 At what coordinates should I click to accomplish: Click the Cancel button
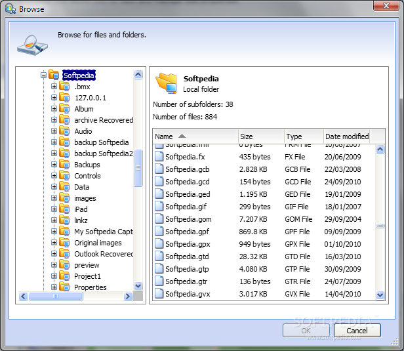[x=357, y=331]
